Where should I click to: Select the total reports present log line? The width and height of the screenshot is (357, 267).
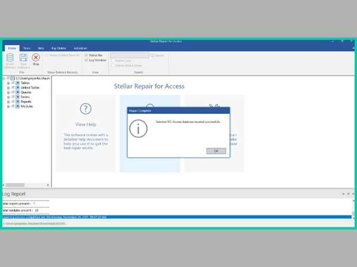(18, 204)
